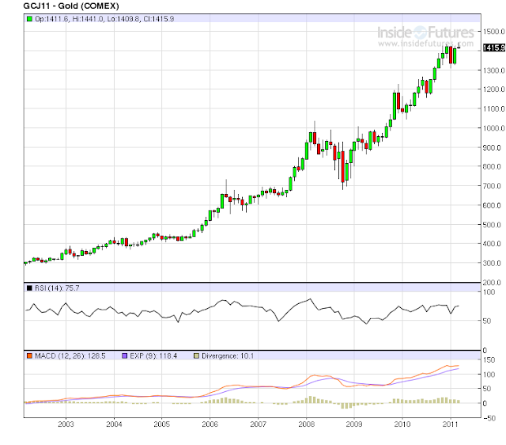Click the 2004 year label on time axis
The height and width of the screenshot is (445, 506).
click(114, 424)
